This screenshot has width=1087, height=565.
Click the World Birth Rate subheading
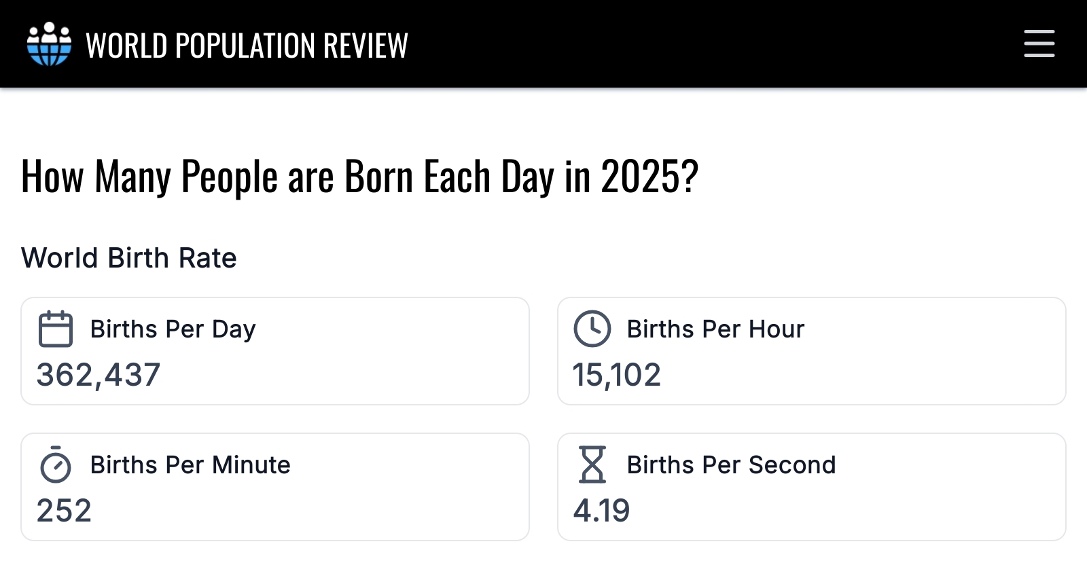click(129, 258)
